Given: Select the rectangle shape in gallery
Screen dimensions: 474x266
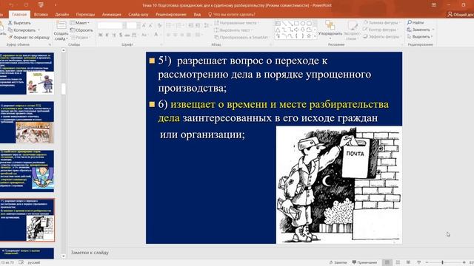Looking at the screenshot, I should (296, 23).
